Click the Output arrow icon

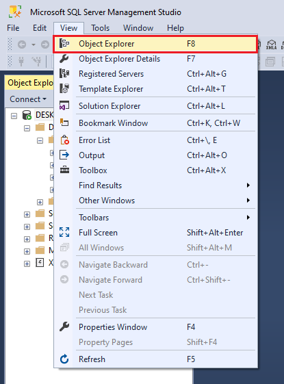64,155
